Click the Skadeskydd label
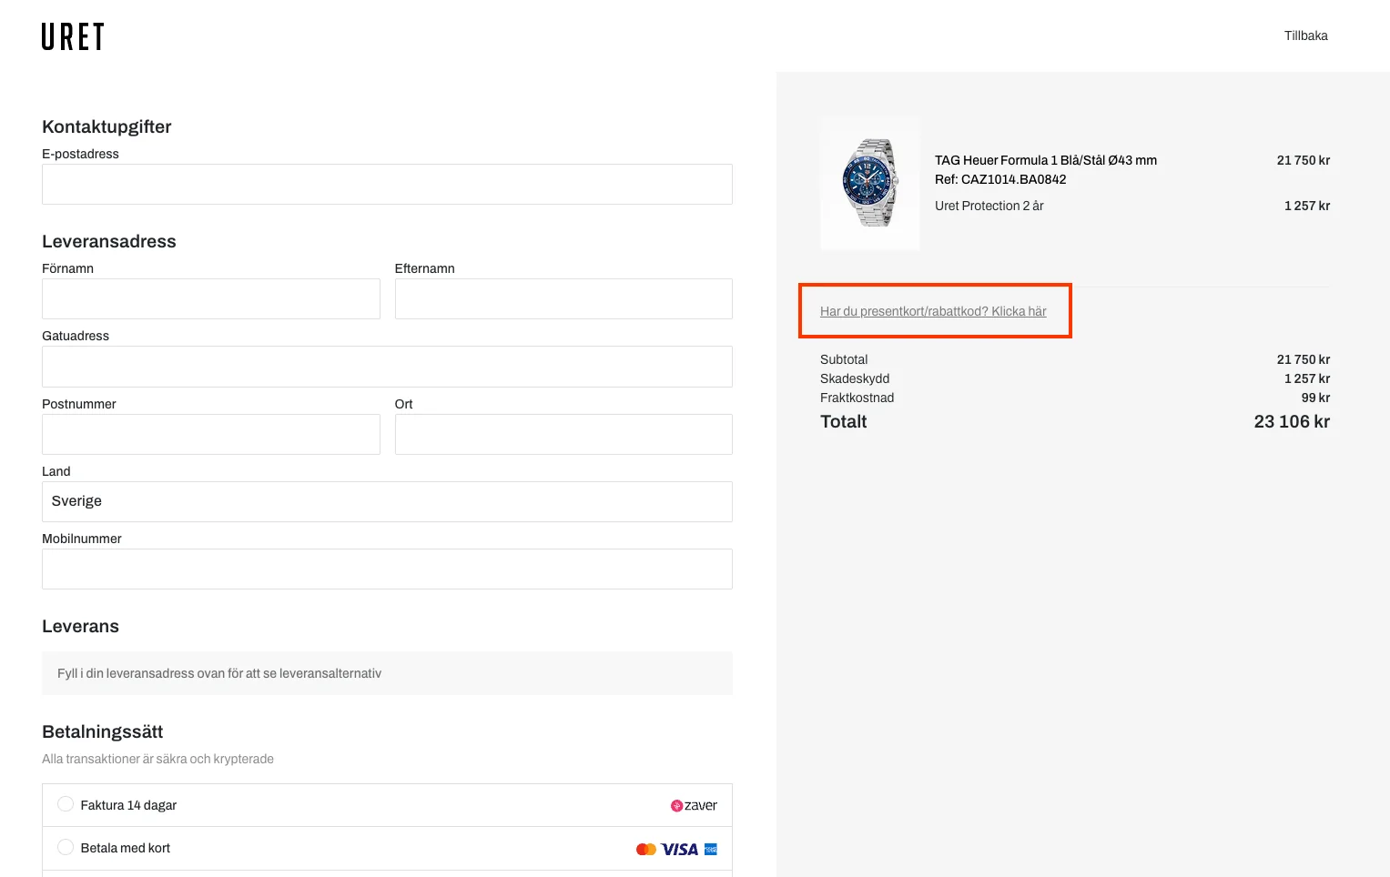 pyautogui.click(x=855, y=378)
